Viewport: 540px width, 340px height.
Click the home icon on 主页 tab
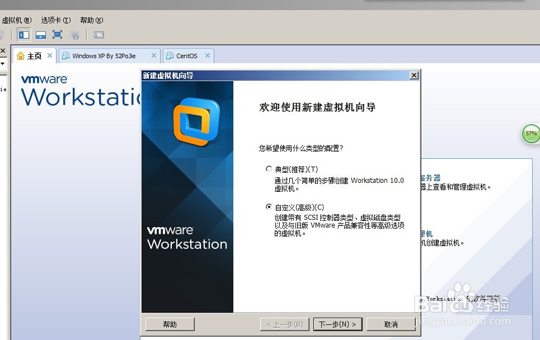tap(21, 56)
